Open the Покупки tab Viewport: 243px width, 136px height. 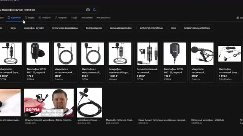(61, 18)
